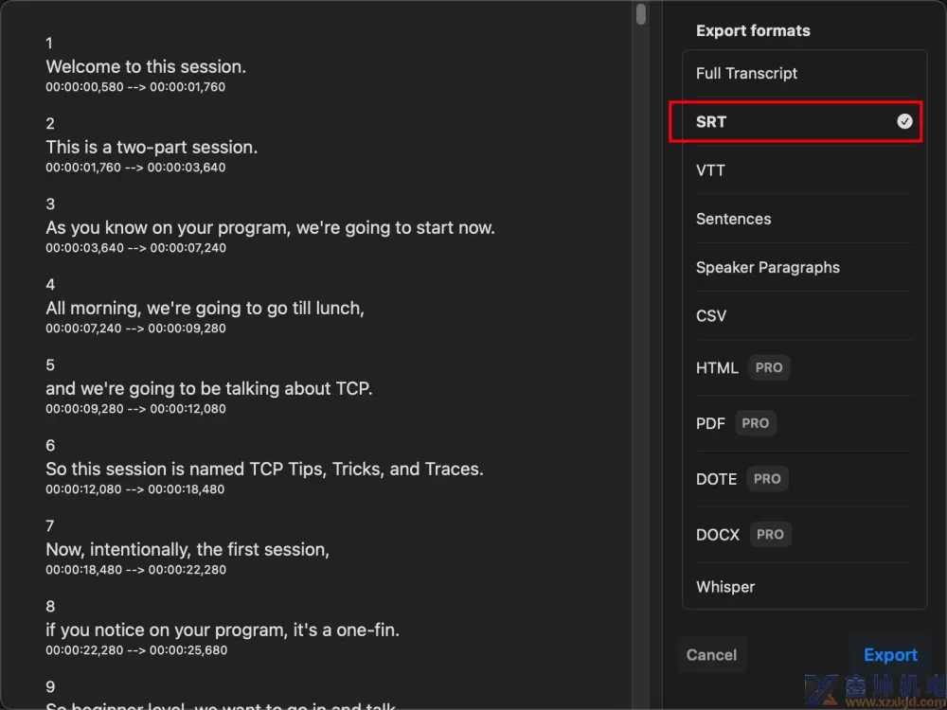Viewport: 947px width, 710px height.
Task: Select the DOCX export format
Action: coord(804,534)
